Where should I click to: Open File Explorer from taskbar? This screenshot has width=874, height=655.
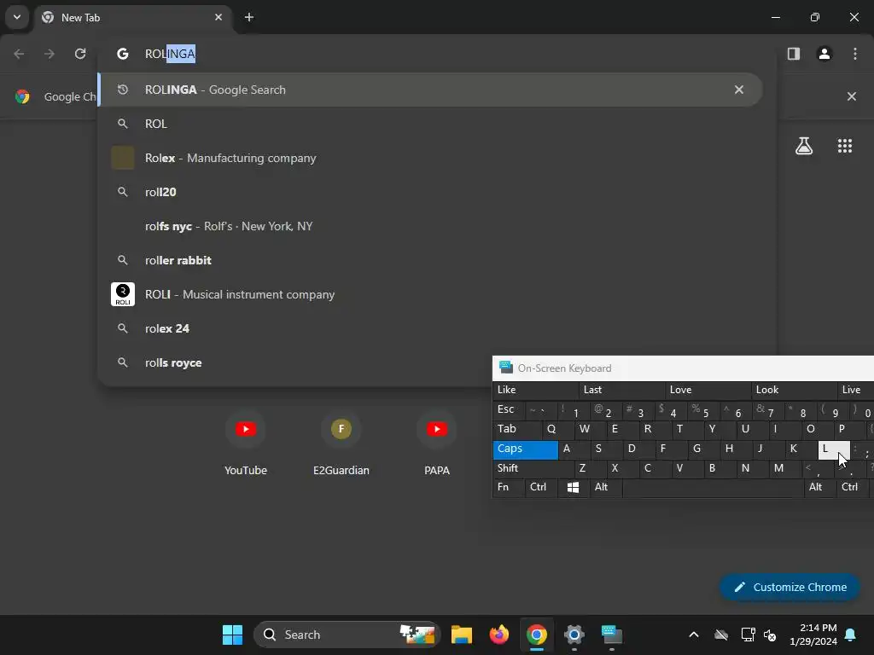coord(462,635)
